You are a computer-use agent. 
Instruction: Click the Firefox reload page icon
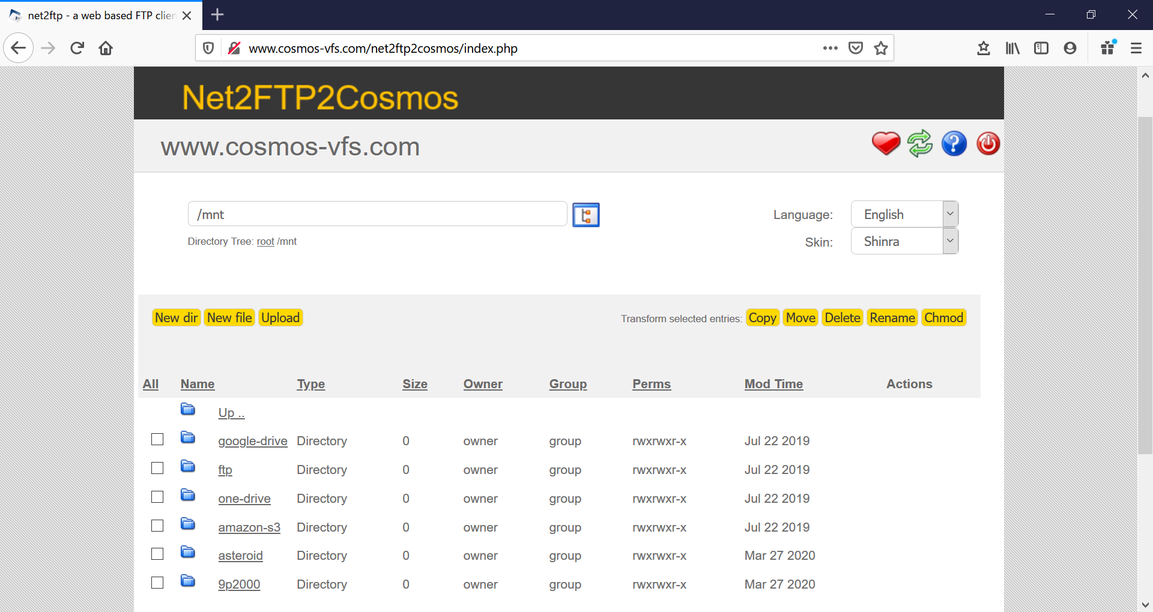pos(77,48)
